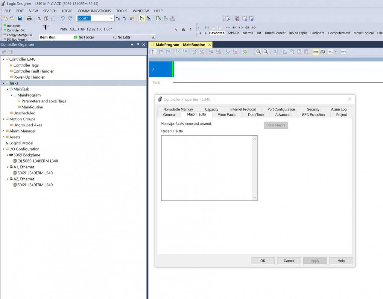The width and height of the screenshot is (383, 299).
Task: Redo the last undone action
Action: (70, 19)
